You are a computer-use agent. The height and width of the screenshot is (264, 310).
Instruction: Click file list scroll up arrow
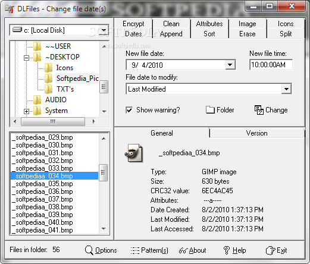(104, 139)
